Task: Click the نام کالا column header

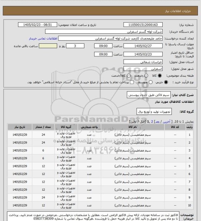Action: (133, 127)
